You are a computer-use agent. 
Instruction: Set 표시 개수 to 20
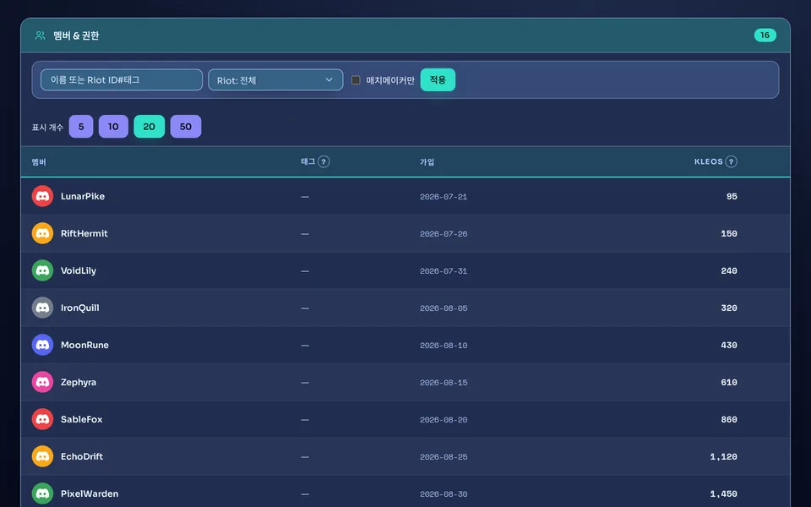click(149, 127)
